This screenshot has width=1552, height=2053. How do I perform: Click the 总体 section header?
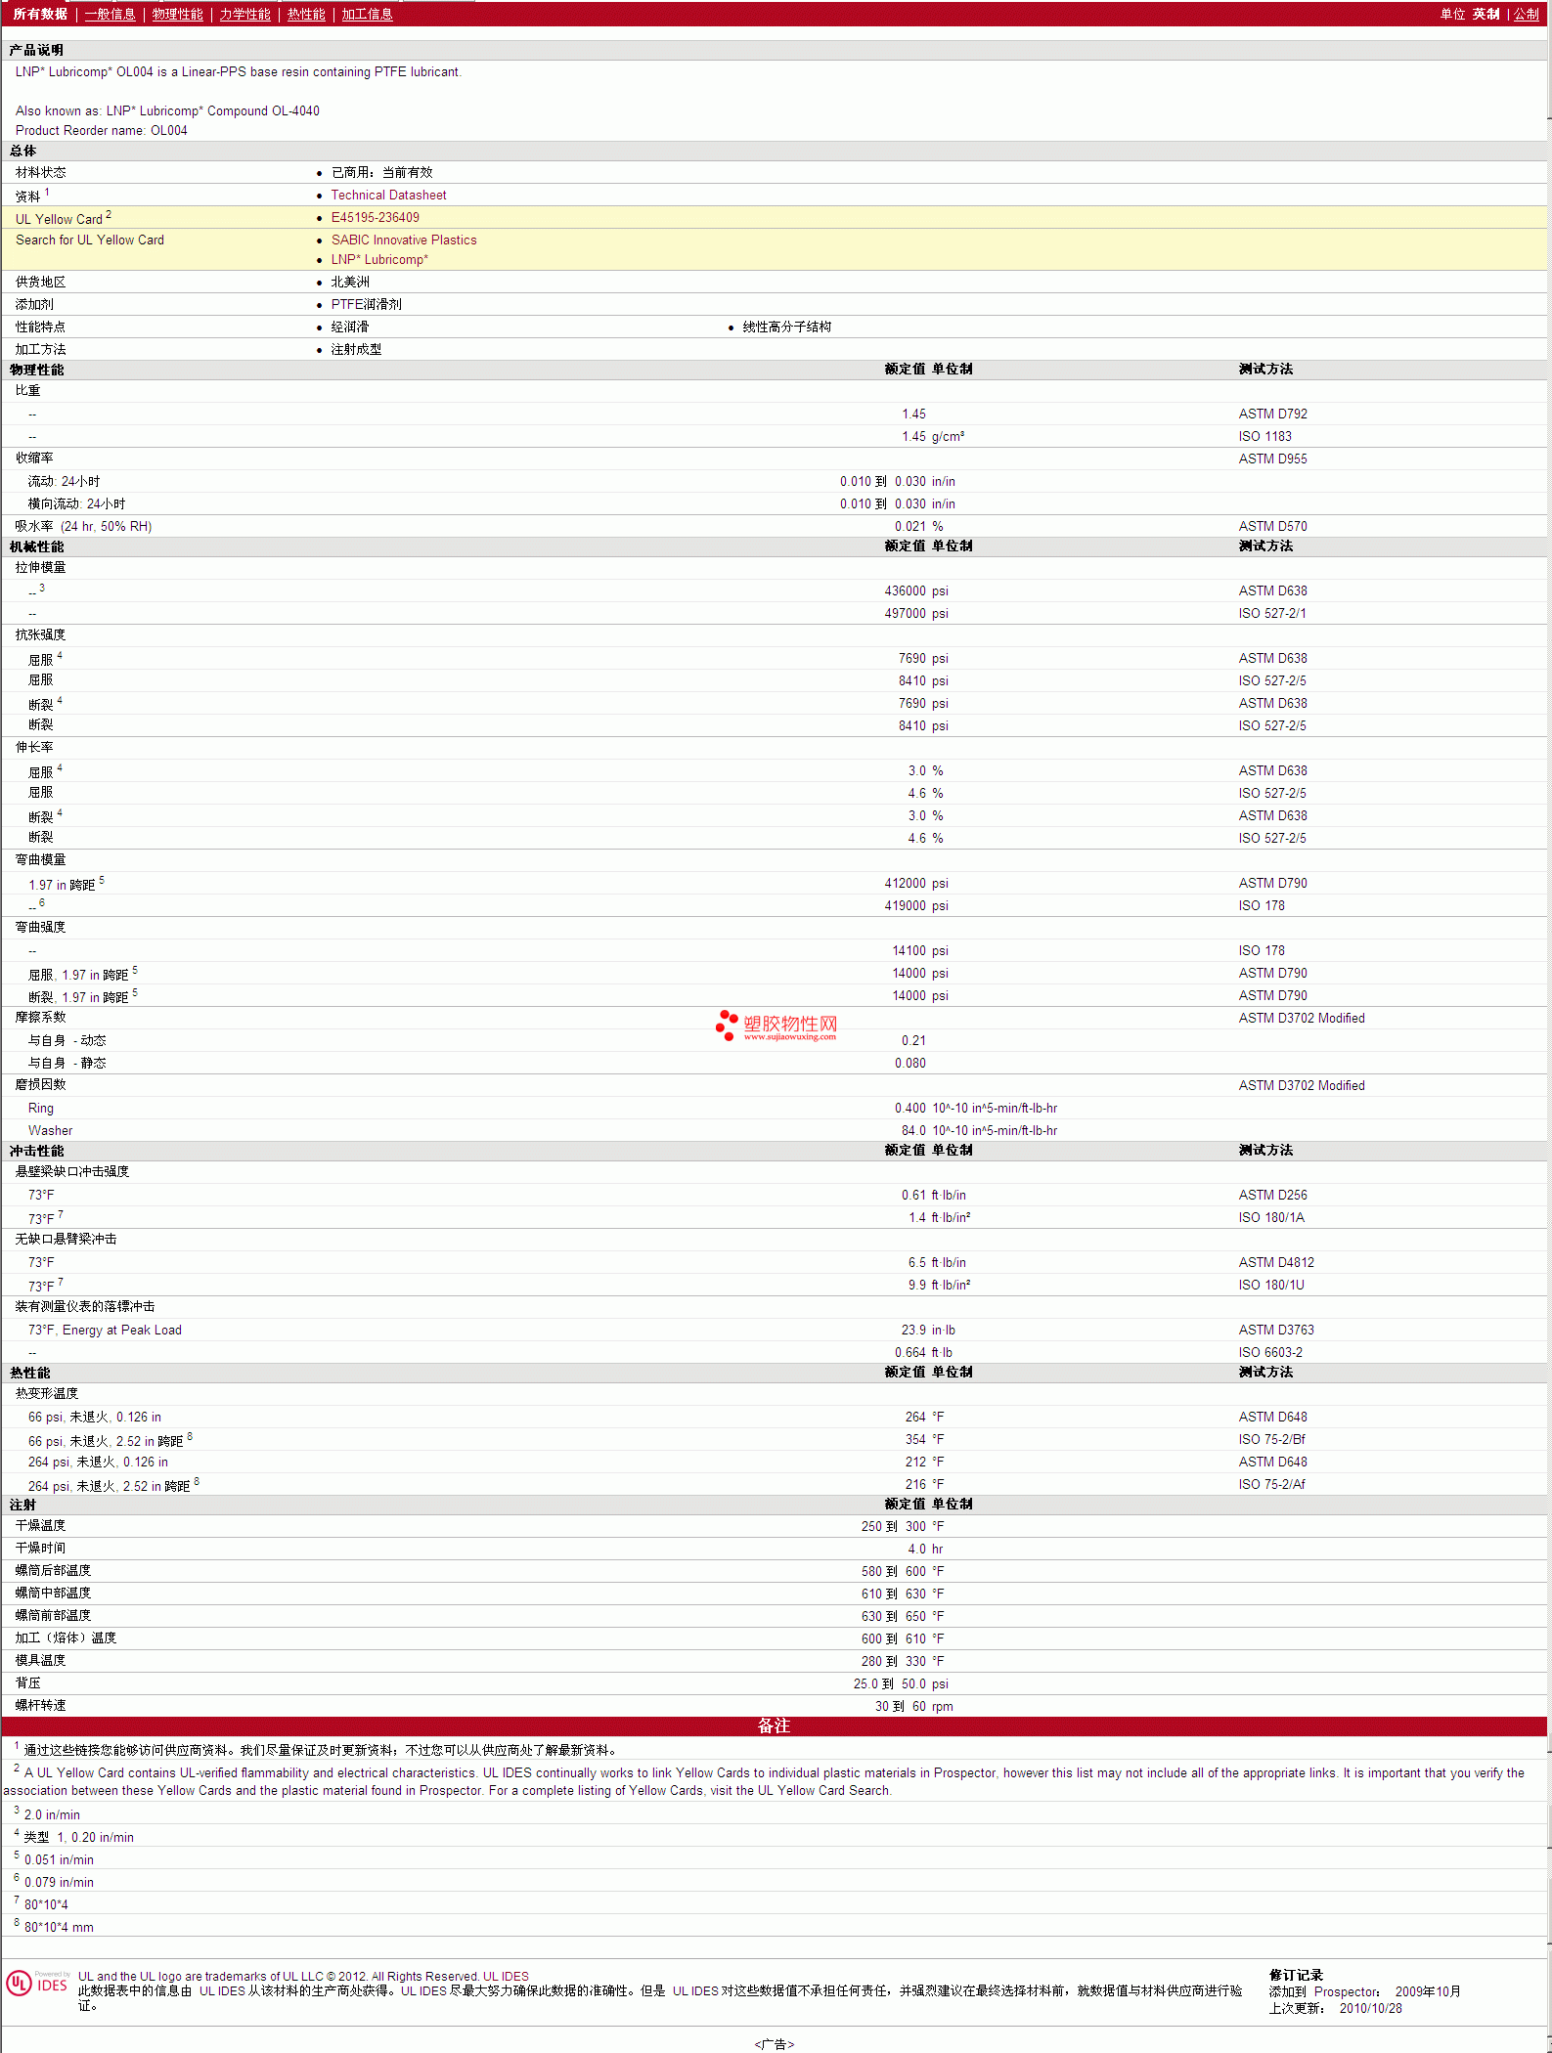[22, 151]
